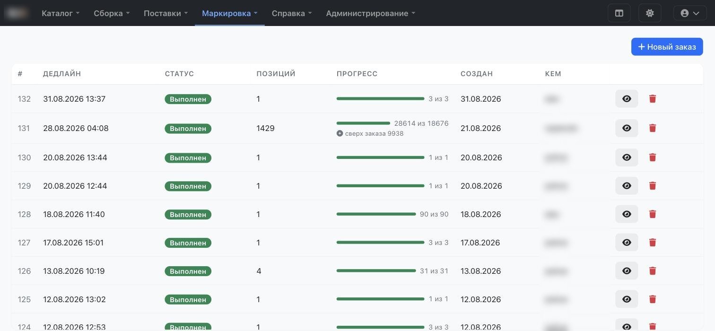This screenshot has height=331, width=715.
Task: Delete order 125 via its trash icon
Action: (653, 299)
